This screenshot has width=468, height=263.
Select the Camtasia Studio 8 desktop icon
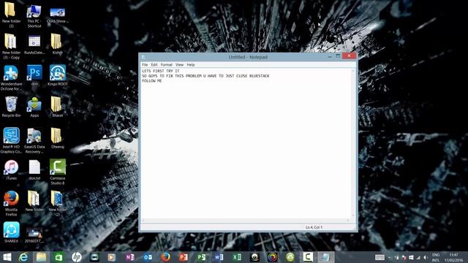(58, 172)
